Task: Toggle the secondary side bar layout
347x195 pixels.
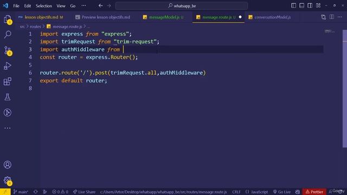Action: pyautogui.click(x=310, y=5)
